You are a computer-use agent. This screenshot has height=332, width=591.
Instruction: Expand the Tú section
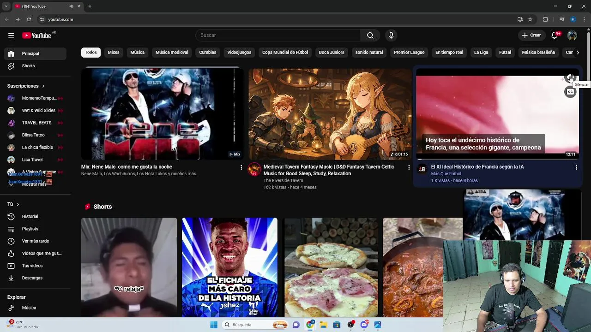(x=13, y=204)
